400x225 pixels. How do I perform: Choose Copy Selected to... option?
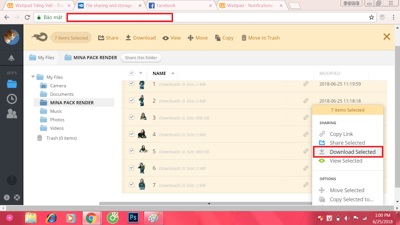coord(351,199)
